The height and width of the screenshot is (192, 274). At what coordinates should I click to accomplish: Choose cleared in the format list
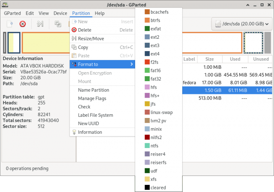coord(159,187)
